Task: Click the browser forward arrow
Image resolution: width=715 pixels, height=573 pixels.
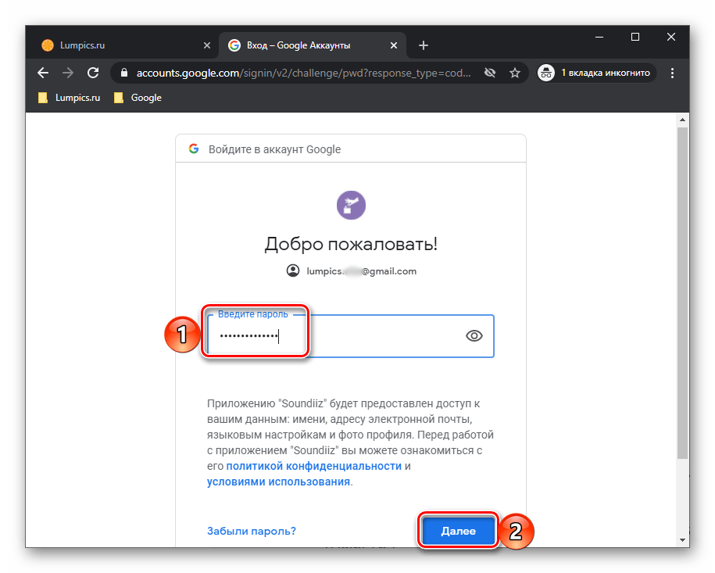Action: click(68, 73)
